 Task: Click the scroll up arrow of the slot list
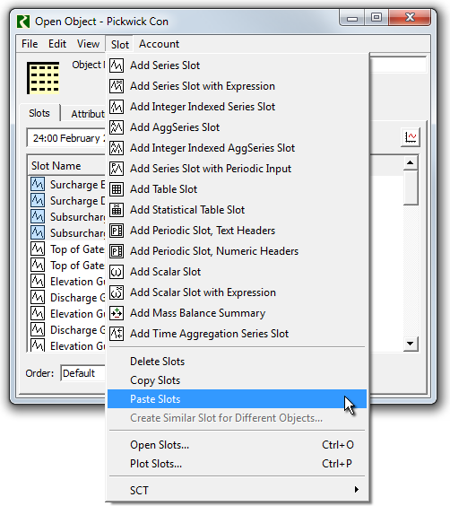[411, 162]
